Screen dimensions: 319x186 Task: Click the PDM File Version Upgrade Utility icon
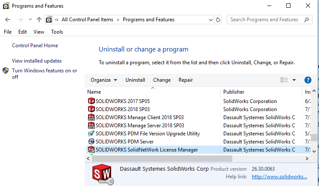91,134
